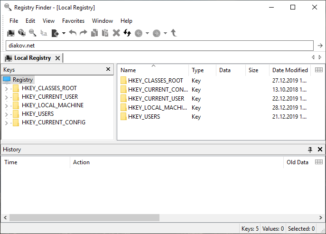Open the Favorites menu

(73, 21)
